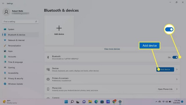Image resolution: width=186 pixels, height=105 pixels.
Task: Click the Open Phone Link button
Action: point(165,89)
